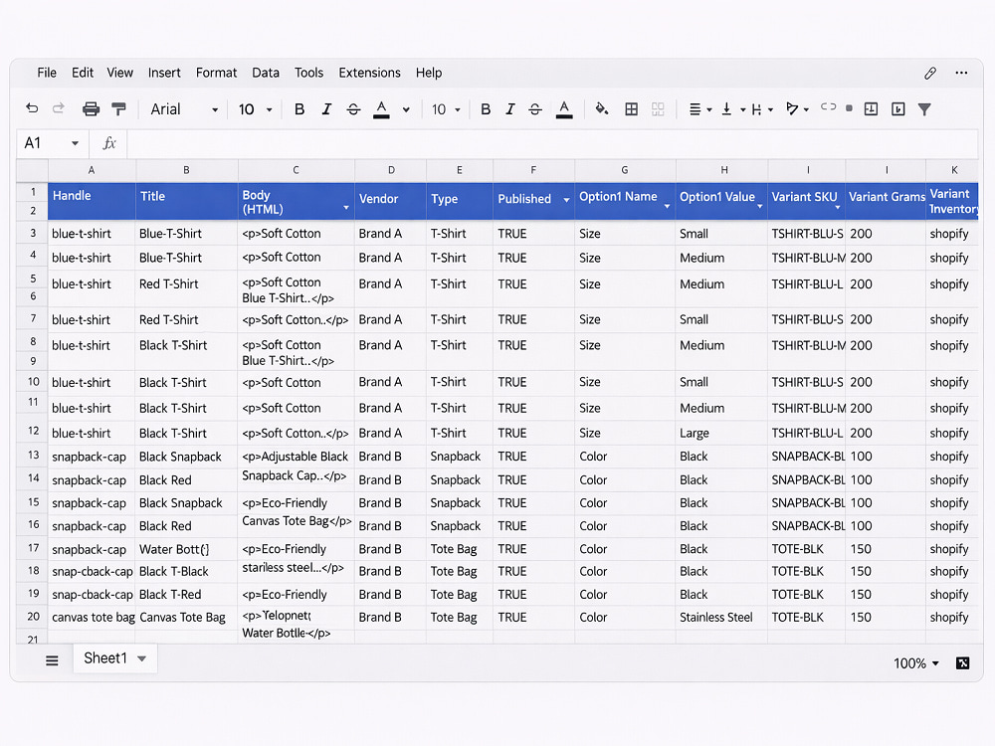995x746 pixels.
Task: Select row 20 header
Action: click(x=33, y=616)
